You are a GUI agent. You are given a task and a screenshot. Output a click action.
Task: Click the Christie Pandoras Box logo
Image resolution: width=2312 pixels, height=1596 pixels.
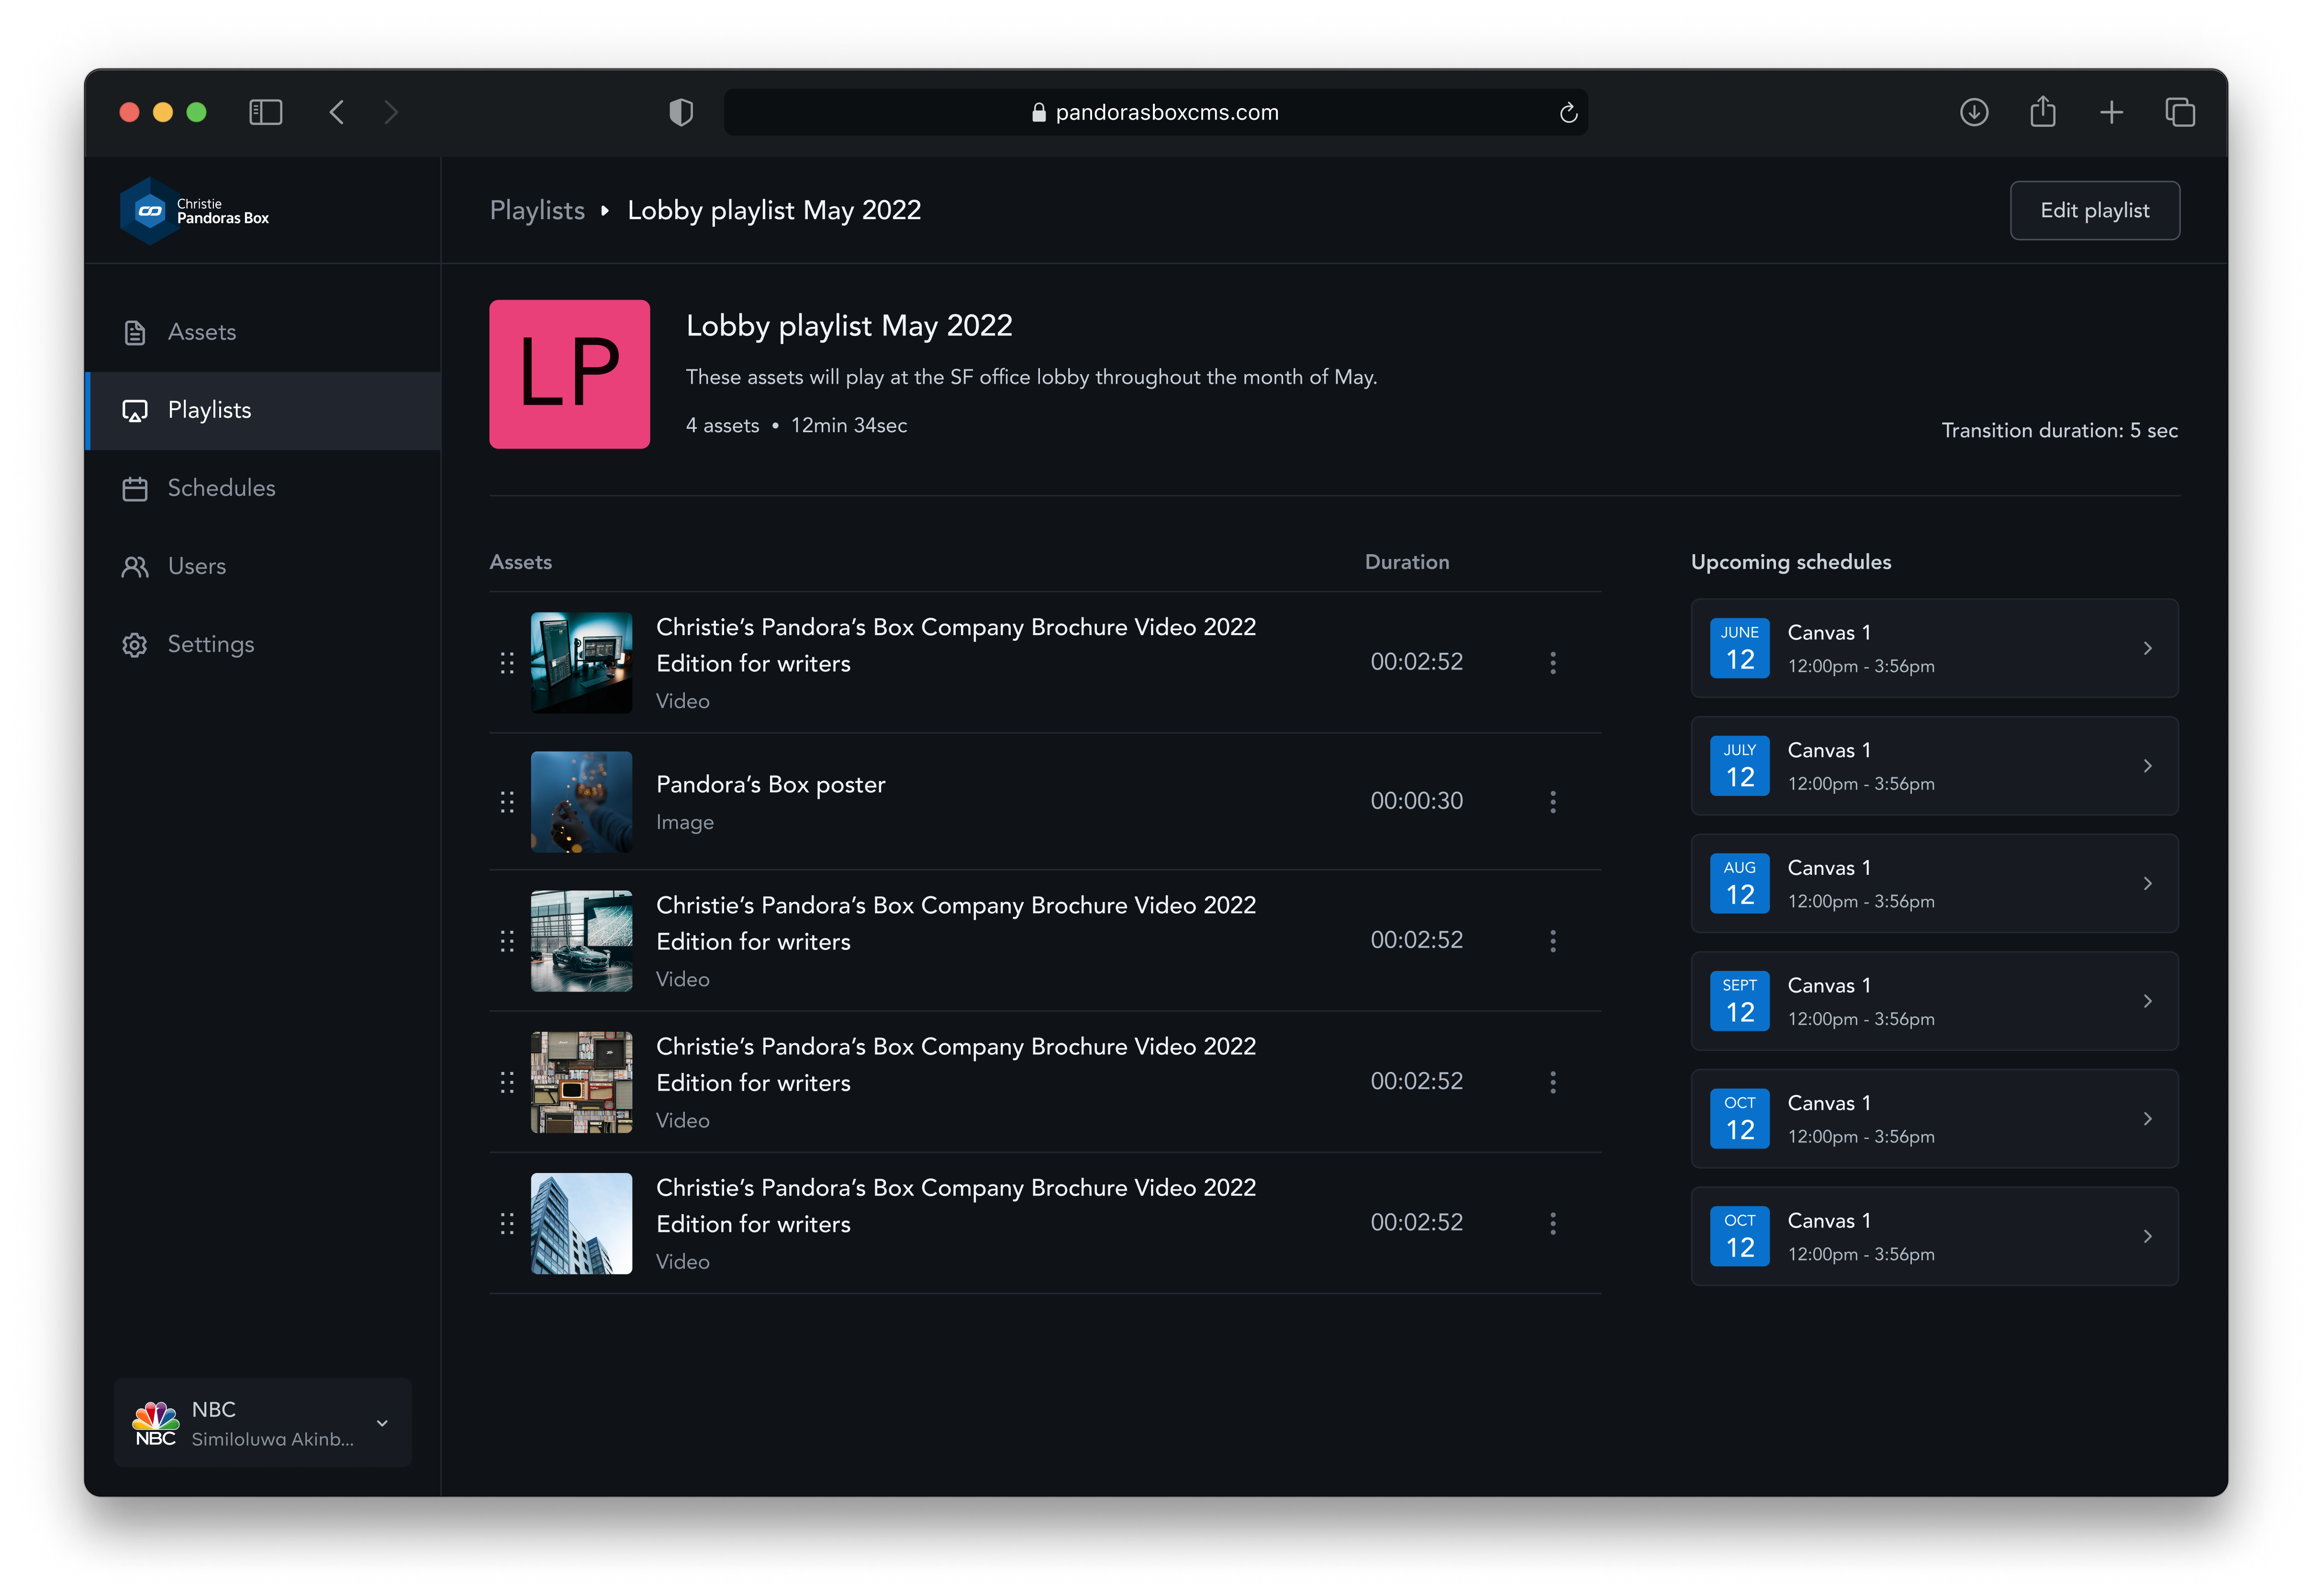(x=195, y=211)
